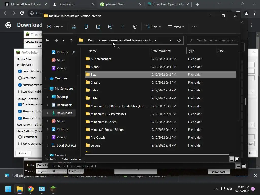Open Chrome three-dot menu
This screenshot has height=195, width=260.
click(254, 13)
